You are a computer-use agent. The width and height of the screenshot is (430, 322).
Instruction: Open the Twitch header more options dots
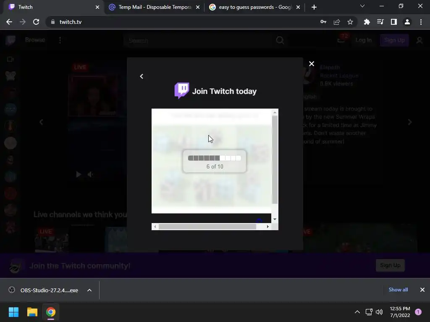(60, 40)
